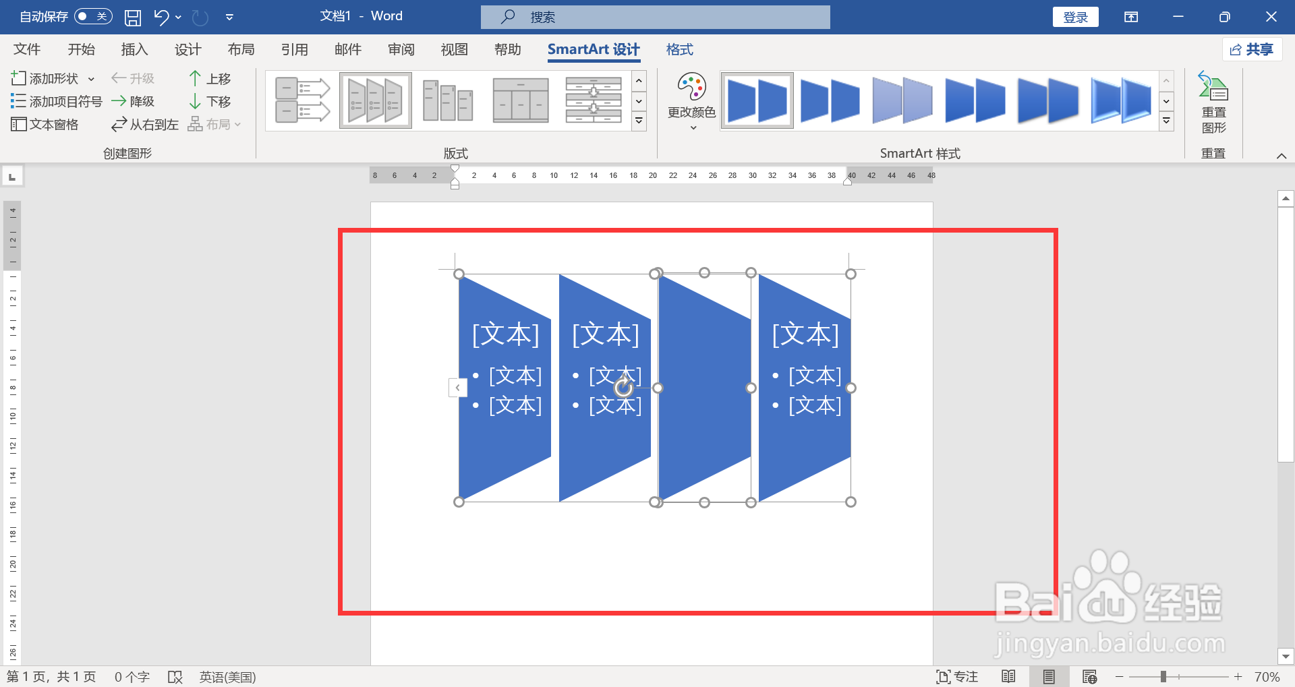Click vertical scrollbar down arrow
1295x687 pixels.
1286,656
